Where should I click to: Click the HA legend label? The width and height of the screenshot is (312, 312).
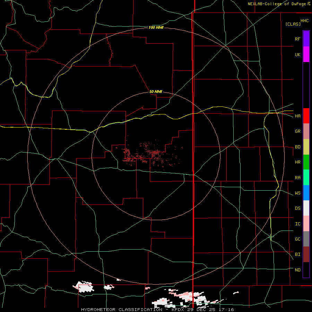pos(297,116)
